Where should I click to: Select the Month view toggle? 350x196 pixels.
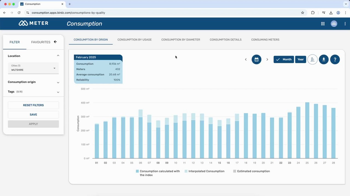pyautogui.click(x=284, y=59)
